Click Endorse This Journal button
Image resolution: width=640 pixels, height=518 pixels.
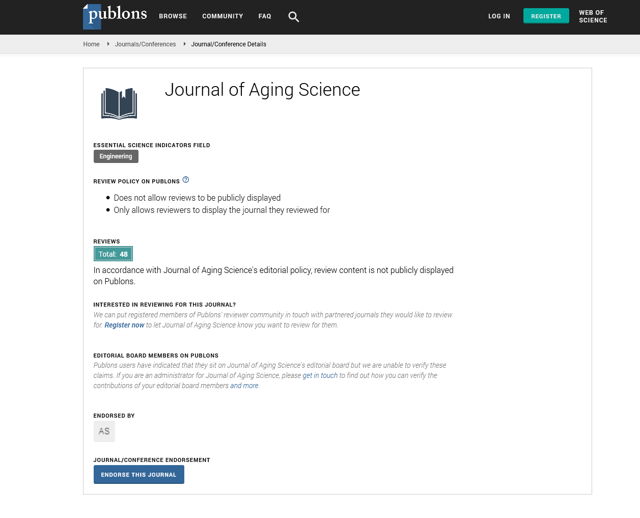point(139,475)
